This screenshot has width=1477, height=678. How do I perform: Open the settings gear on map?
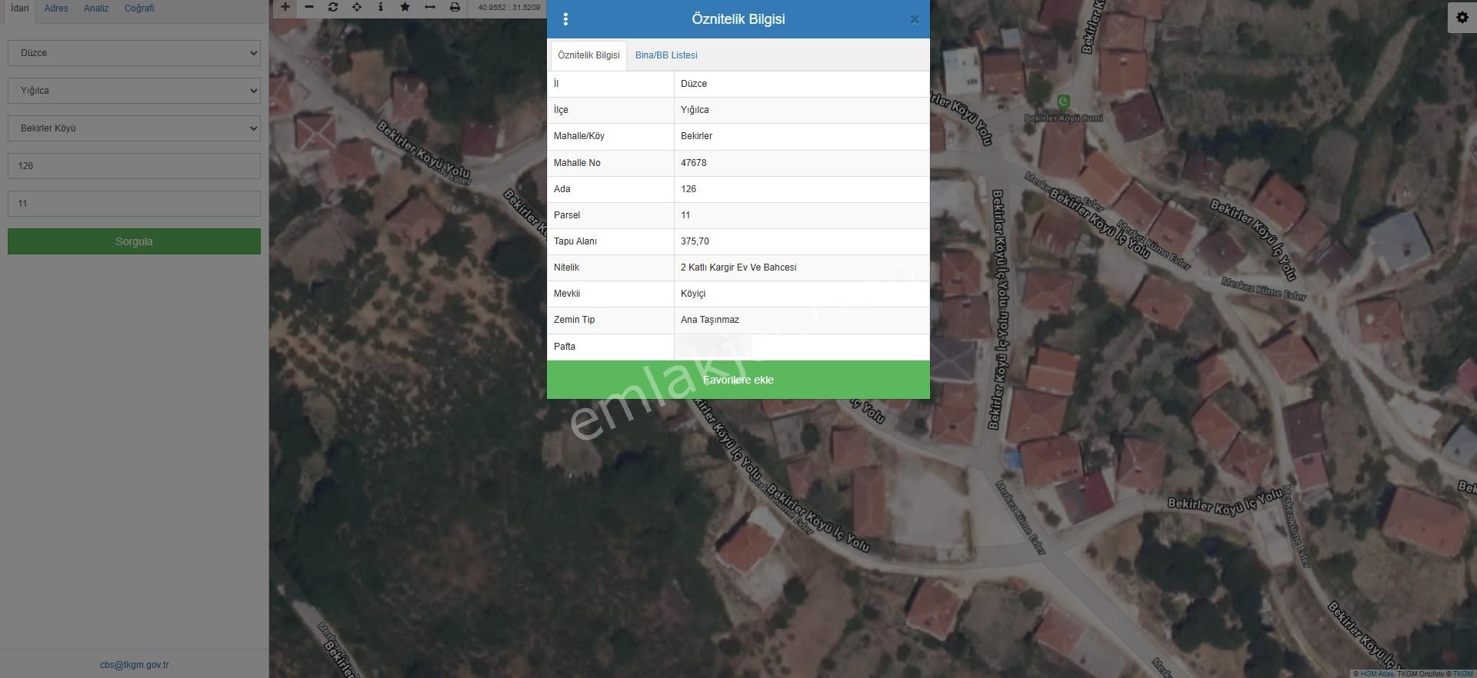coord(1462,18)
